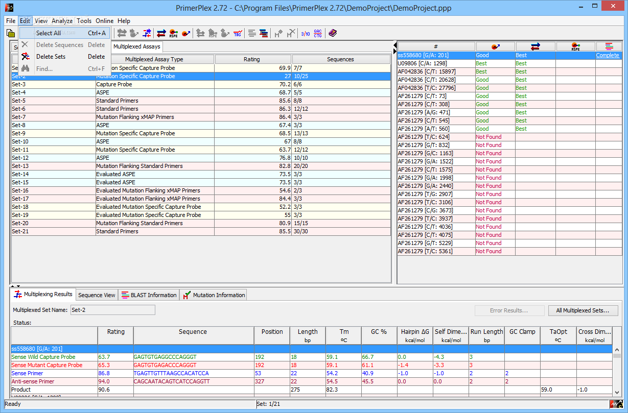Click the first grayed double-arrow icon in the toolbar
This screenshot has height=413, width=628.
pos(122,33)
